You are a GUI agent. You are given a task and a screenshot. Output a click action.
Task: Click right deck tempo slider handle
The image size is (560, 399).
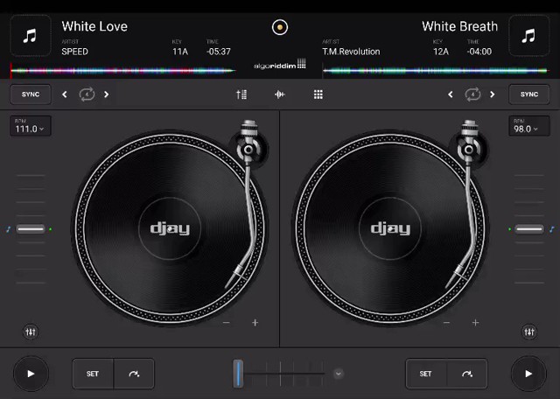529,229
